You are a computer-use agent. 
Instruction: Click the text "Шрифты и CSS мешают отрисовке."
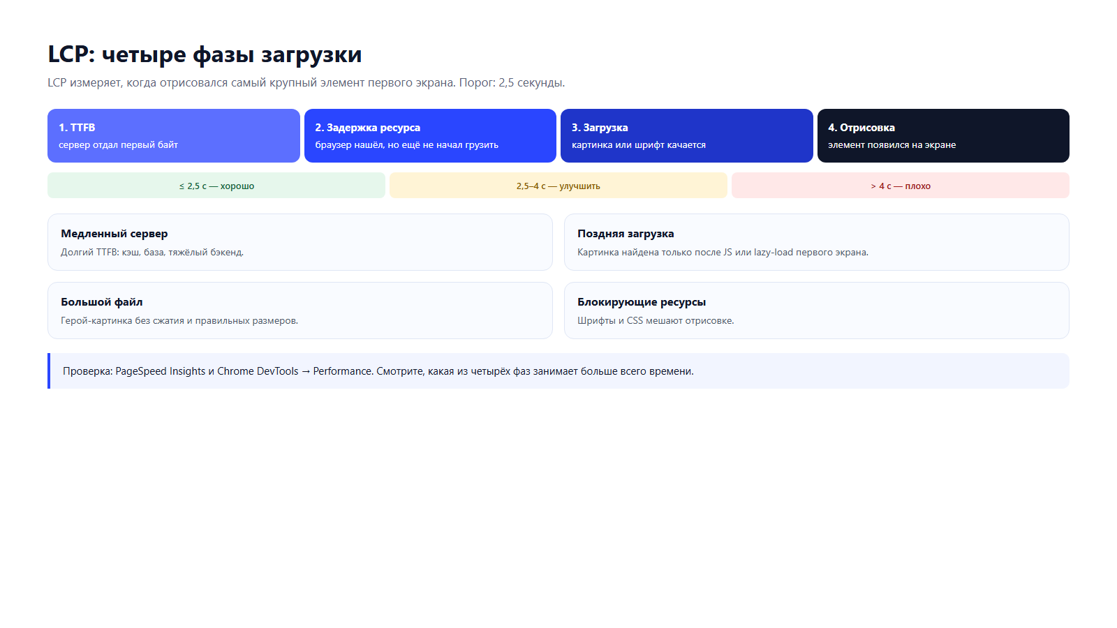click(656, 321)
